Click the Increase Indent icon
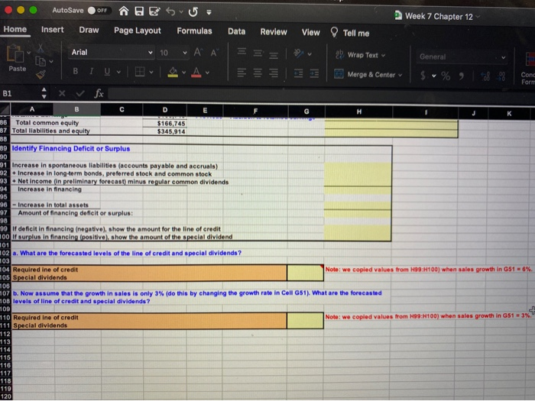This screenshot has height=401, width=535. [314, 73]
